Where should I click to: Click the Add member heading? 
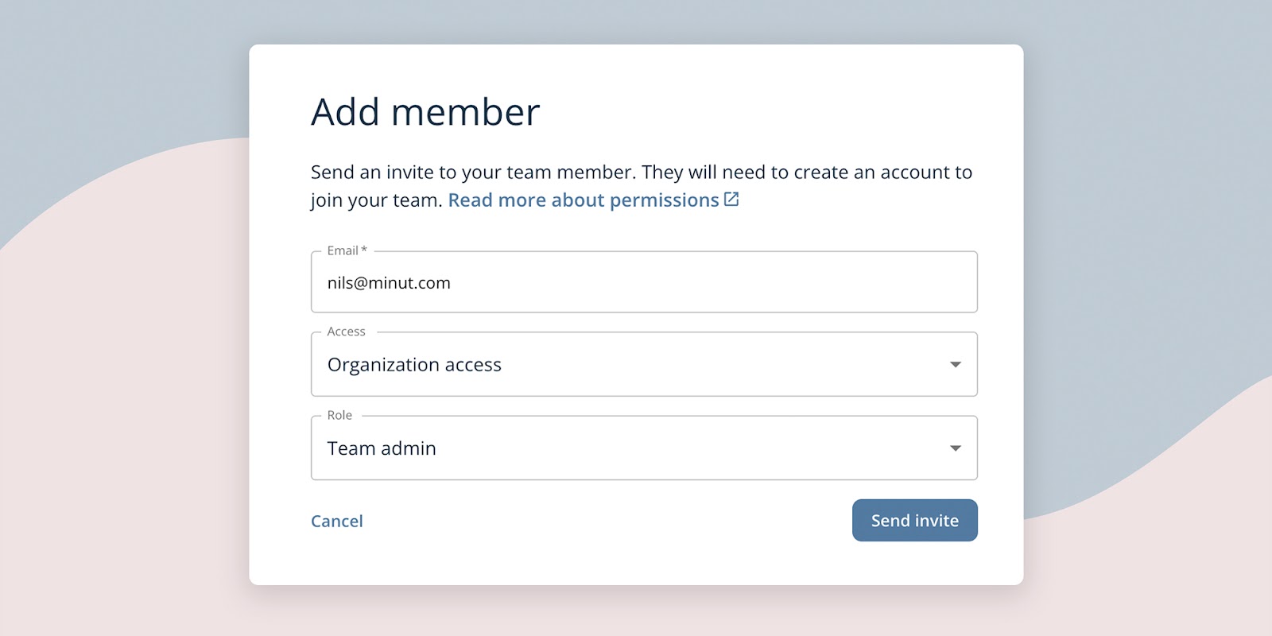[x=425, y=112]
